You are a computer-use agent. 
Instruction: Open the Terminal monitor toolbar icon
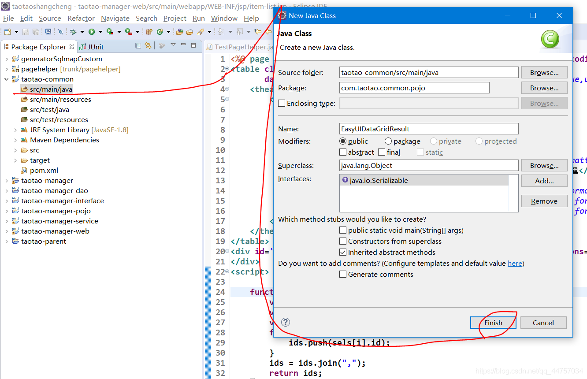tap(48, 32)
